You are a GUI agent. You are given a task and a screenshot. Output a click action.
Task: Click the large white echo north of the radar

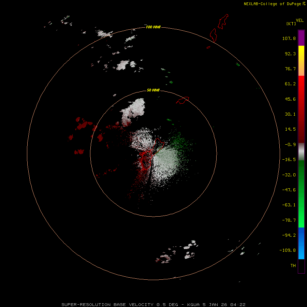[133, 112]
